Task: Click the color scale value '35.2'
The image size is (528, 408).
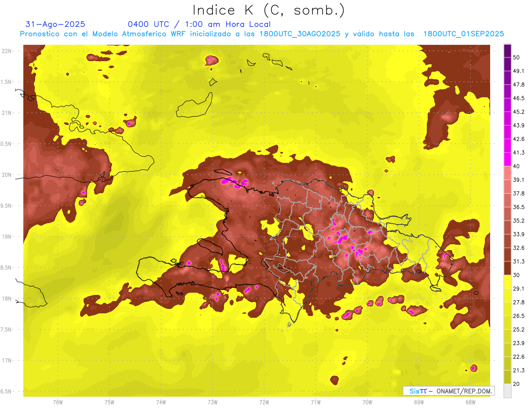Action: 518,221
